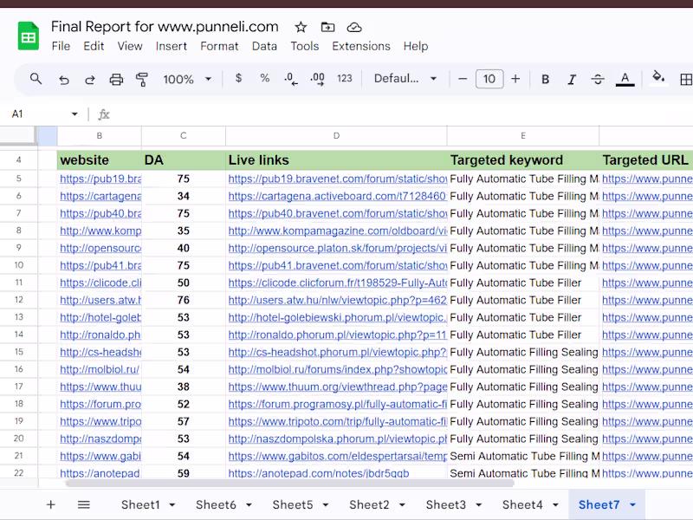The image size is (693, 520).
Task: Click the font size input field
Action: point(489,79)
